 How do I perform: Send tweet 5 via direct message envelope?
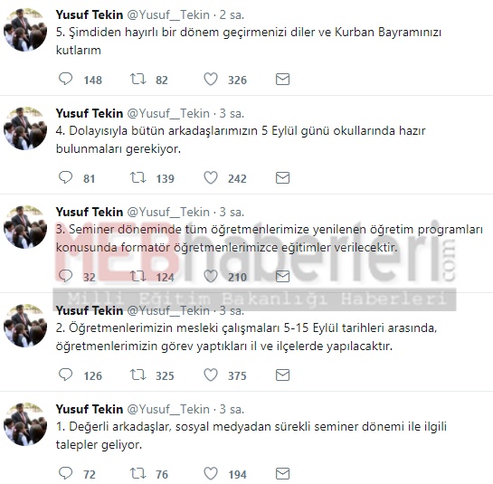point(282,80)
